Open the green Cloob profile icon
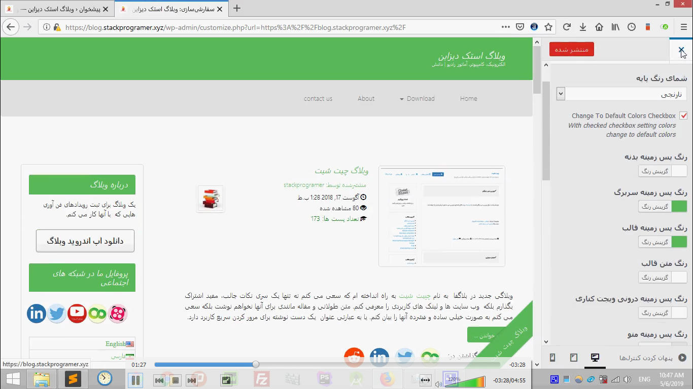This screenshot has width=693, height=389. (97, 314)
